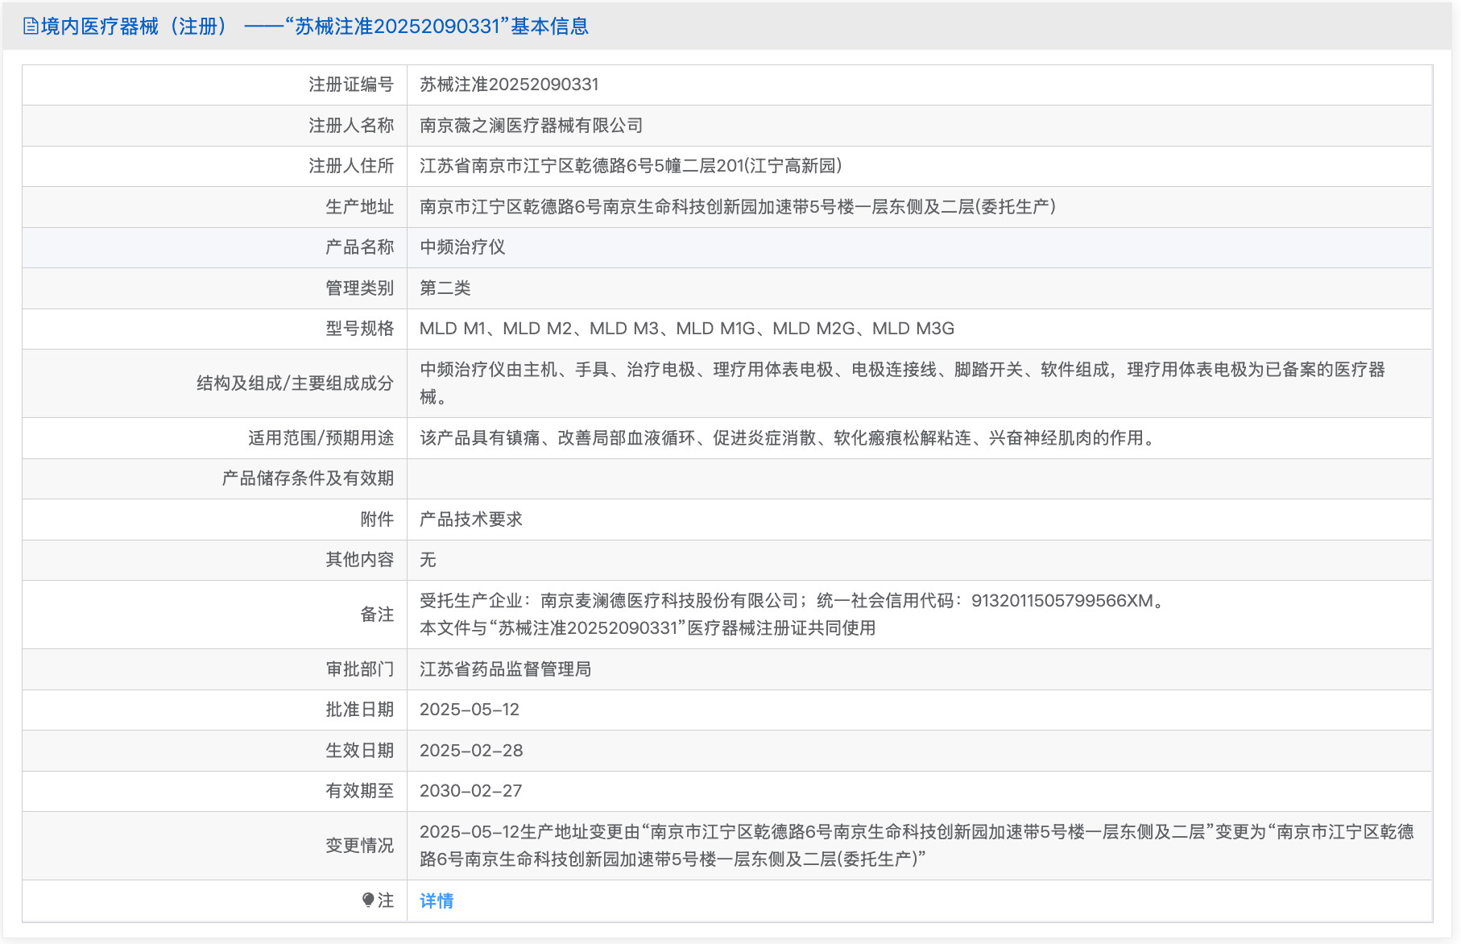Click the empty 产品储存条件及有效期 value cell
The image size is (1461, 944).
(918, 478)
